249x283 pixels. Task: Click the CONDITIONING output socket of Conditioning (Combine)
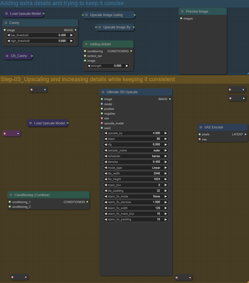coord(87,202)
